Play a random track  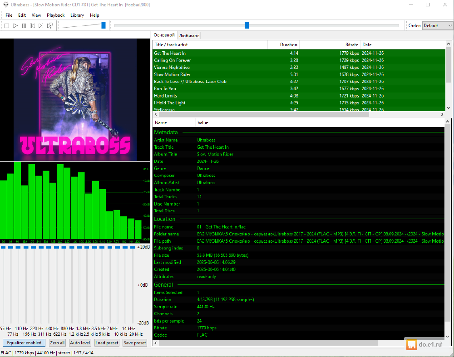click(49, 26)
